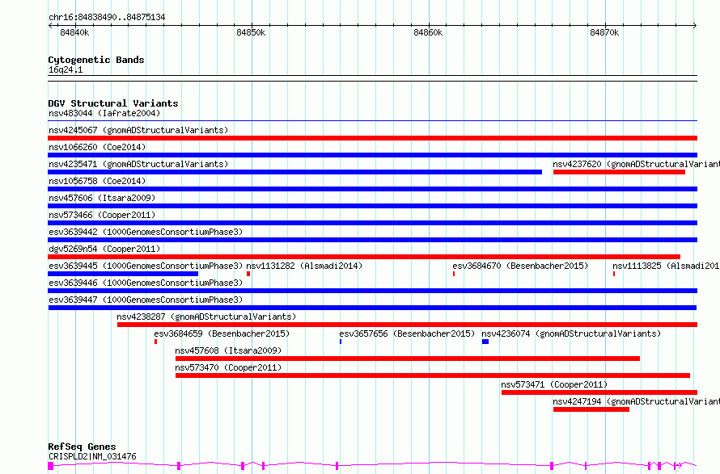Screen dimensions: 720x474
Task: Select the nsv1056758 (Coe2014) label
Action: (x=97, y=181)
